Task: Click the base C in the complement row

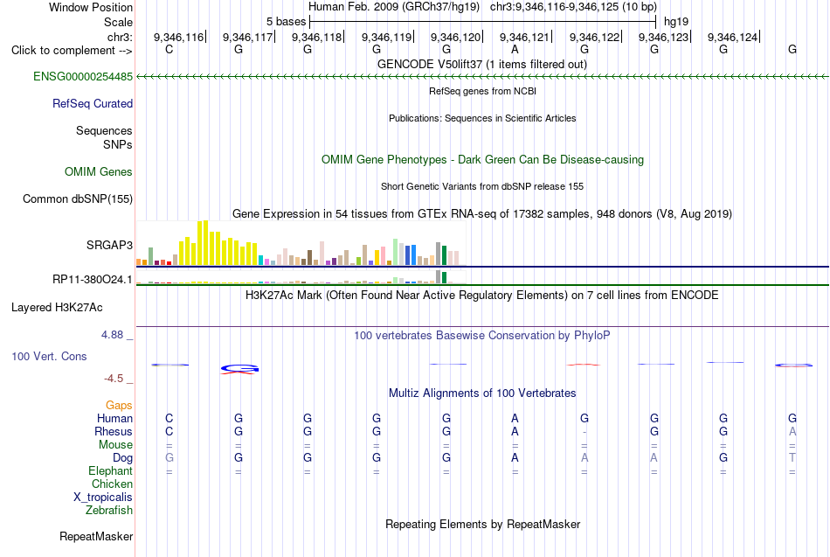Action: 169,50
